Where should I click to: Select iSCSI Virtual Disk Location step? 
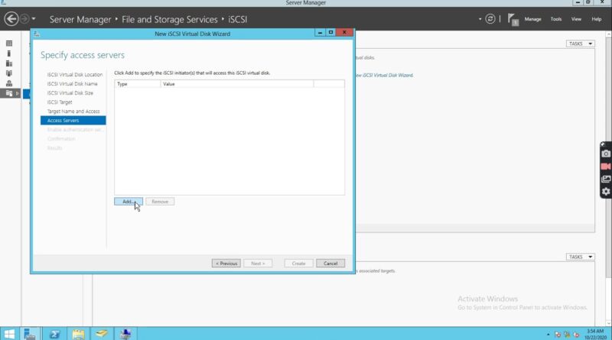74,74
